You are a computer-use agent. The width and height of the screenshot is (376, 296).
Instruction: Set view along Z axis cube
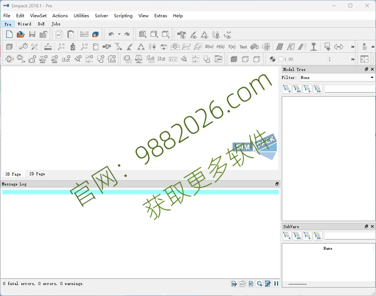tap(166, 35)
